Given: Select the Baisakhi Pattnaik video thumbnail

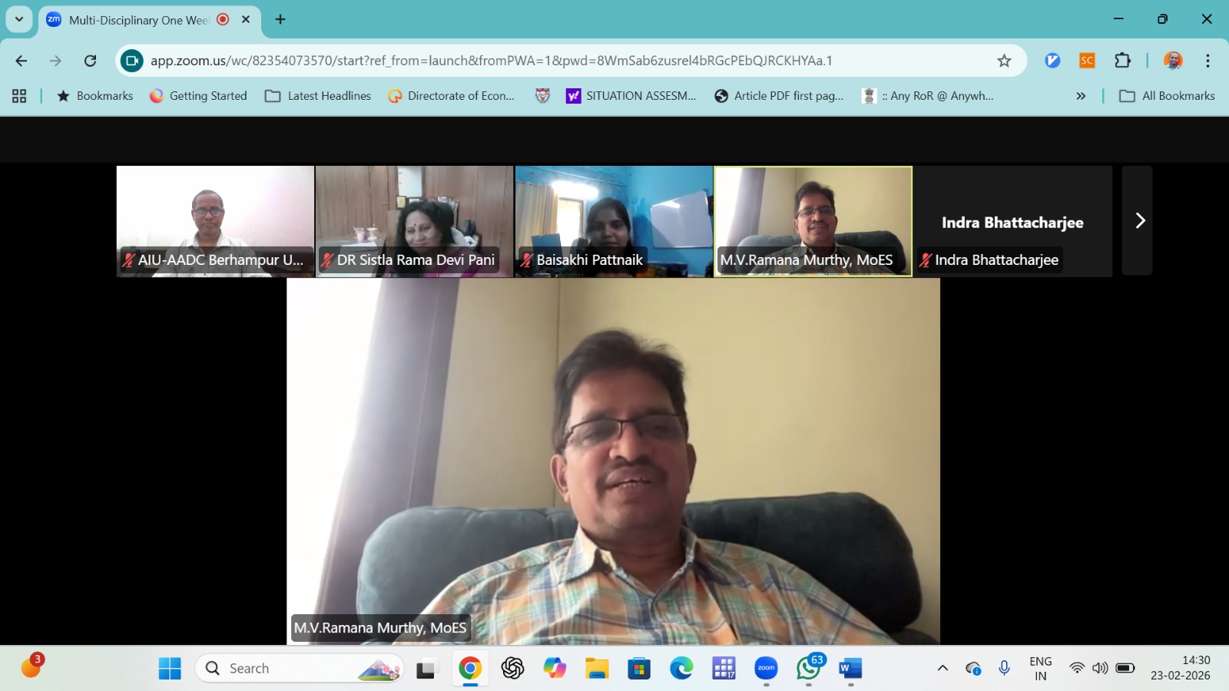Looking at the screenshot, I should [614, 221].
